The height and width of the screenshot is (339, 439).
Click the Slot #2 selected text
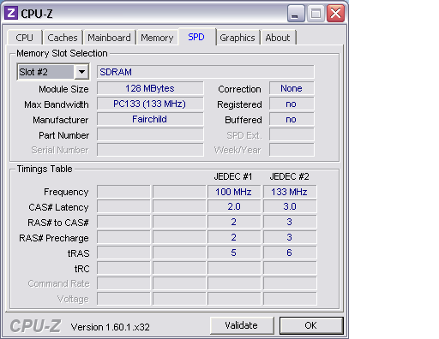click(x=33, y=72)
